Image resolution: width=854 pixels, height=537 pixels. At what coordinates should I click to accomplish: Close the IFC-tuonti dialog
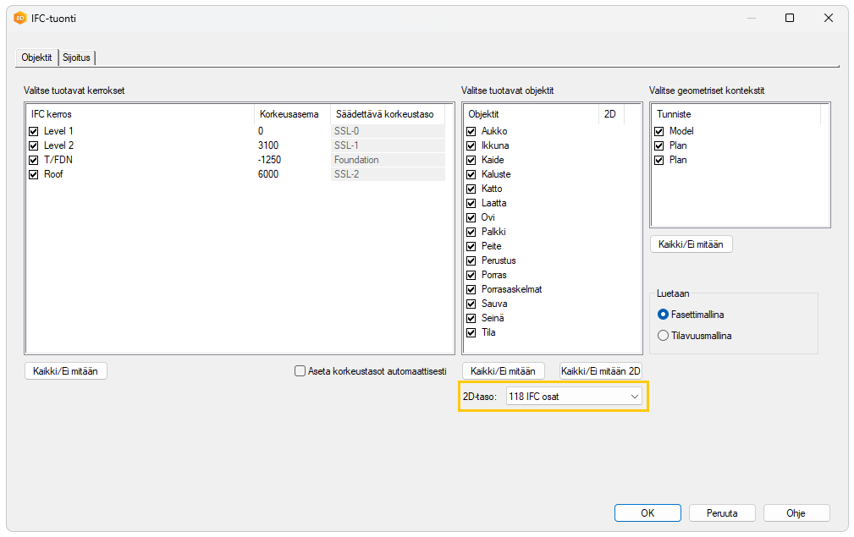(x=829, y=18)
